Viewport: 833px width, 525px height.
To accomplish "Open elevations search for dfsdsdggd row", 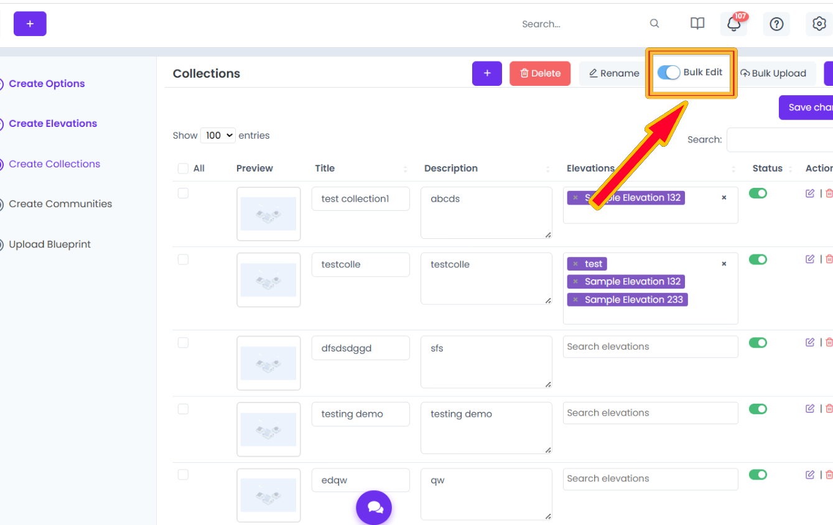I will [650, 346].
